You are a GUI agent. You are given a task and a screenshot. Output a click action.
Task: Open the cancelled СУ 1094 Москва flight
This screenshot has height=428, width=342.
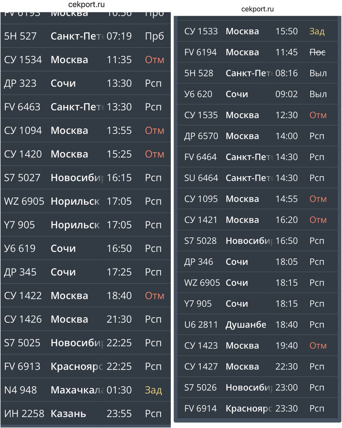coord(86,130)
